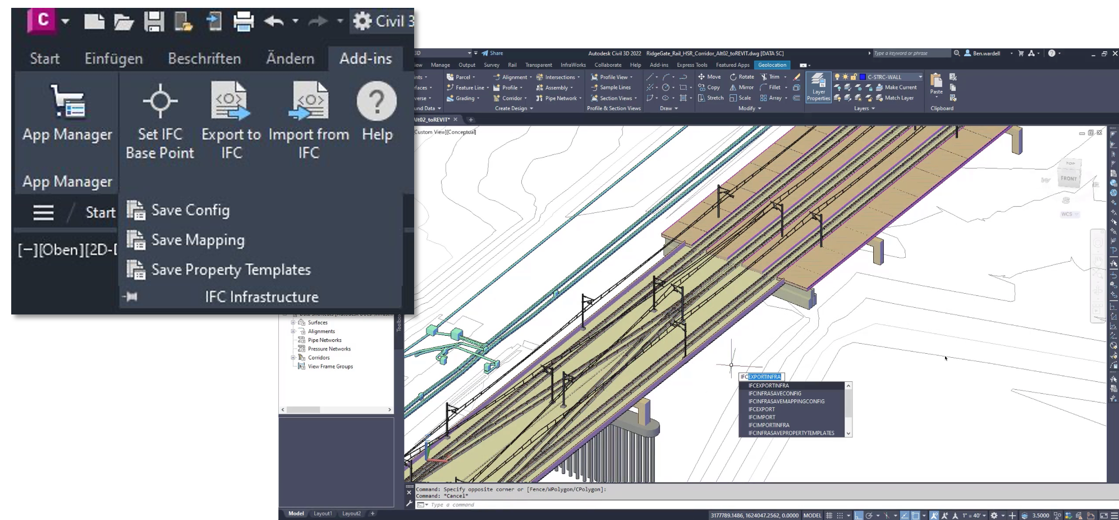Screen dimensions: 1119x520
Task: Click the blue layer color swatch
Action: (863, 77)
